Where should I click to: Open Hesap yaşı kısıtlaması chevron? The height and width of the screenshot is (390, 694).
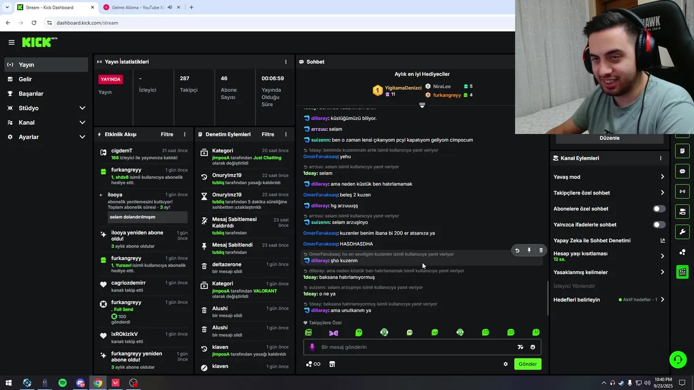click(662, 256)
